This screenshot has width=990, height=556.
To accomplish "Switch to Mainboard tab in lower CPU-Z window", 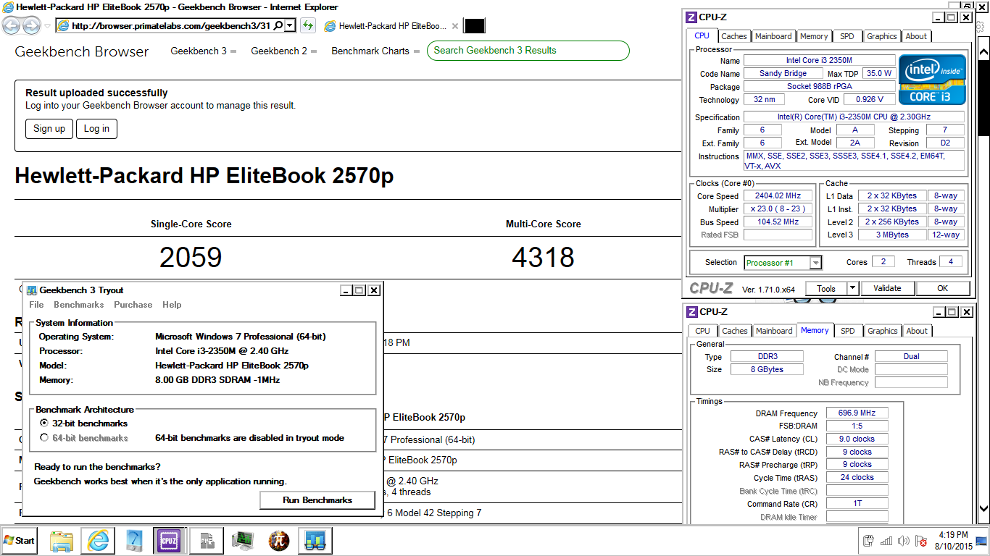I will pyautogui.click(x=774, y=331).
